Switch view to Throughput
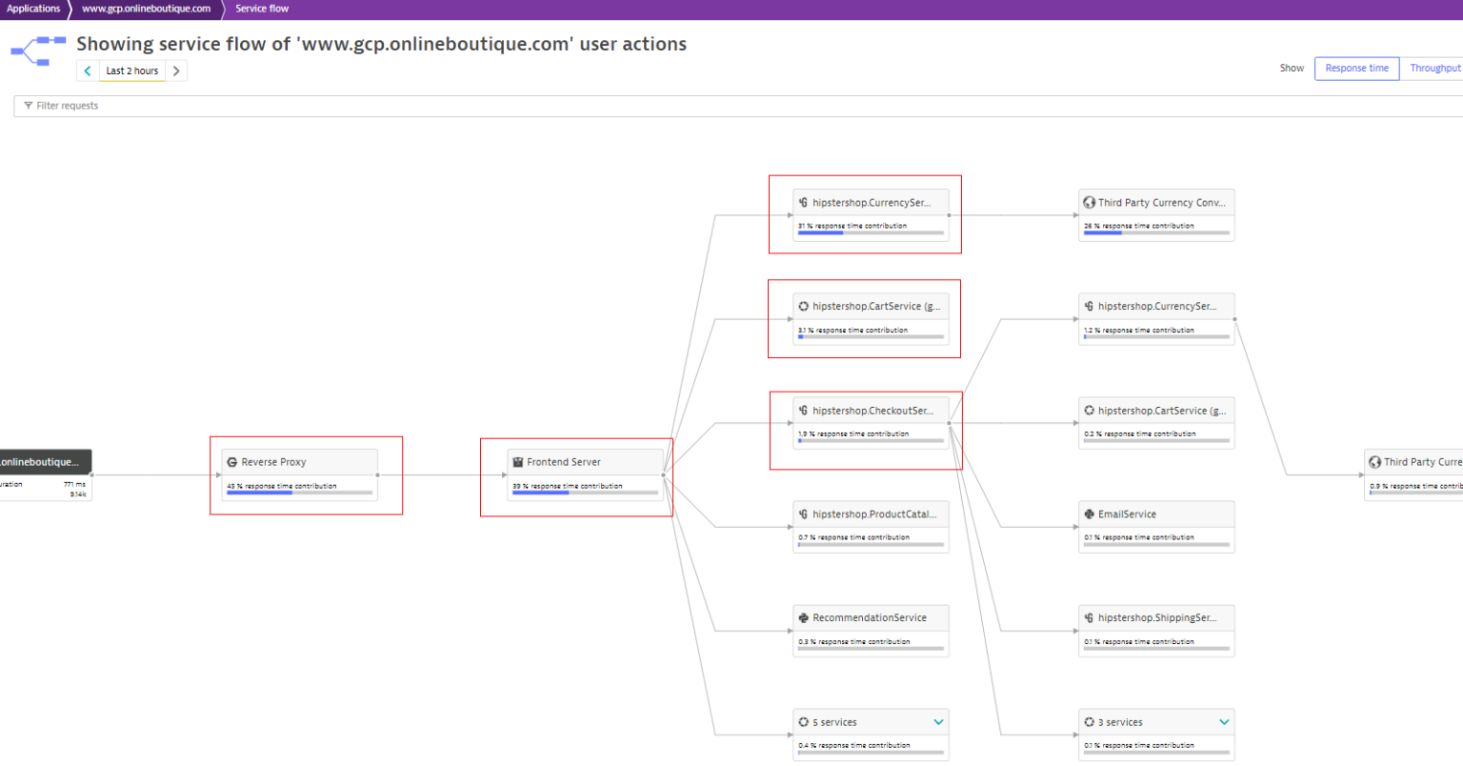This screenshot has height=766, width=1463. pyautogui.click(x=1433, y=69)
